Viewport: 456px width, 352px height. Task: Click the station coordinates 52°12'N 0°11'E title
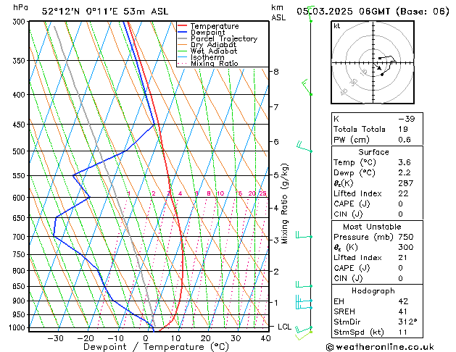point(105,12)
